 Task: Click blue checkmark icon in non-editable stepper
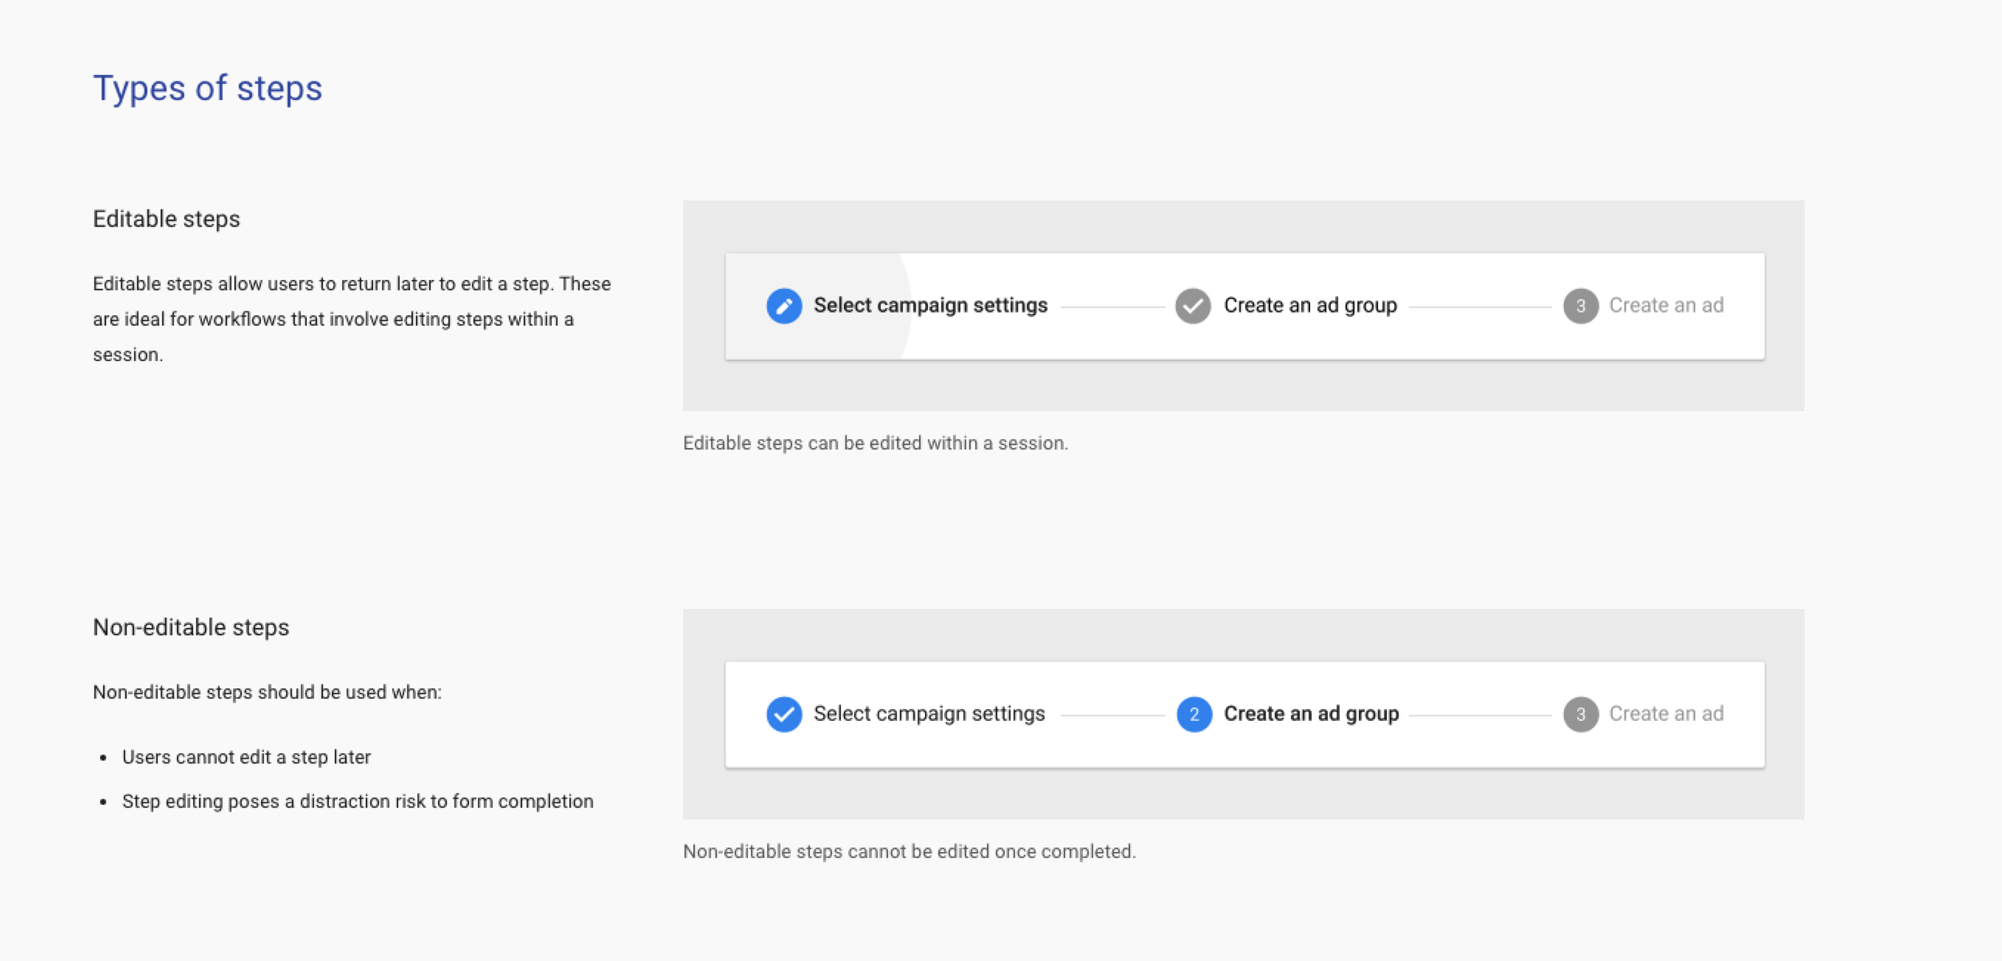tap(784, 714)
